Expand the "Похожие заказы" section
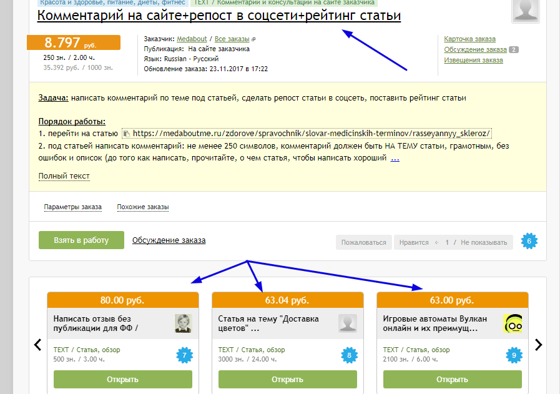Viewport: 560px width, 394px height. click(142, 207)
